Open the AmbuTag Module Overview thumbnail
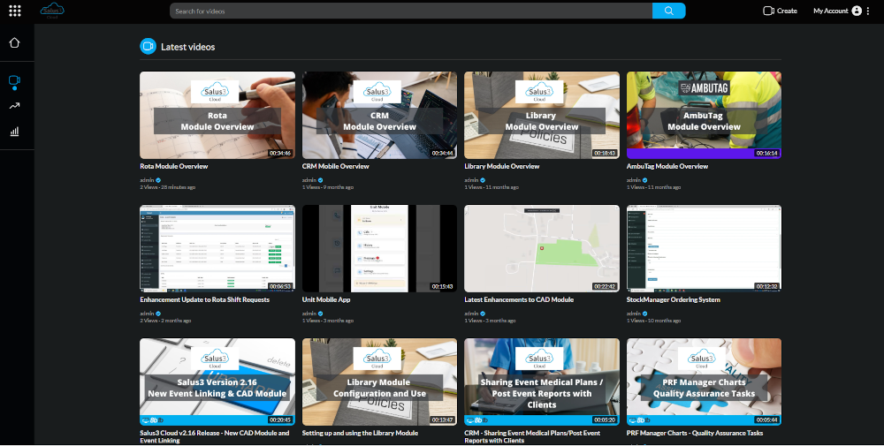Image resolution: width=884 pixels, height=446 pixels. pyautogui.click(x=705, y=115)
